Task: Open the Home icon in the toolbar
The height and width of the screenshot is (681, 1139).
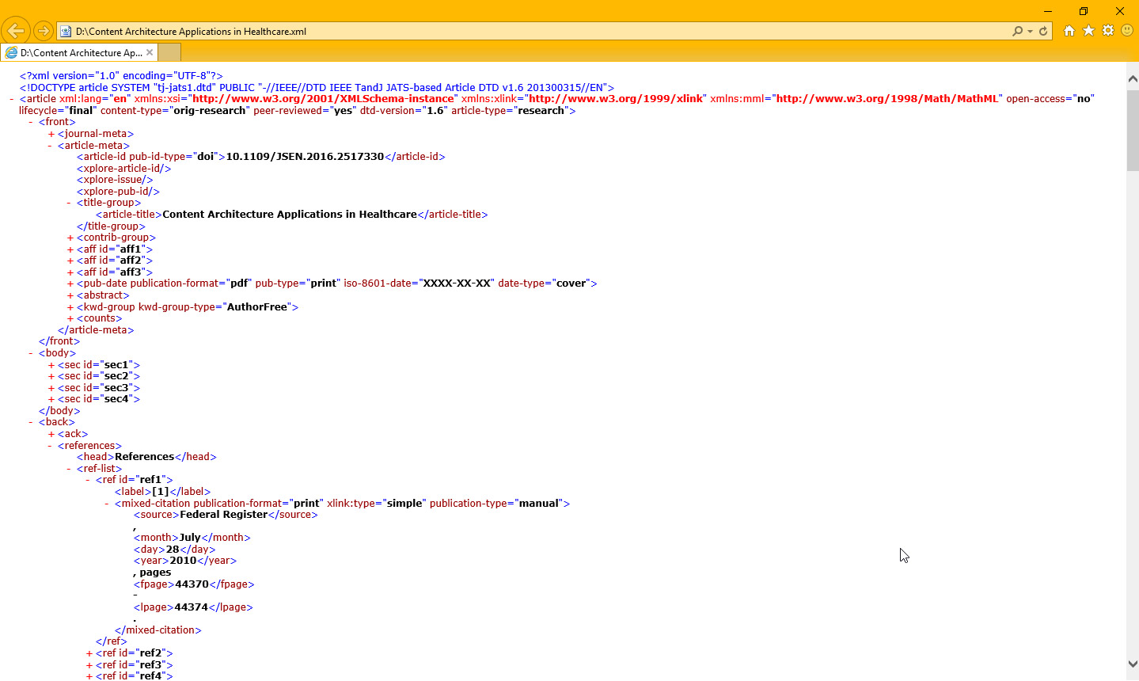Action: pyautogui.click(x=1069, y=30)
